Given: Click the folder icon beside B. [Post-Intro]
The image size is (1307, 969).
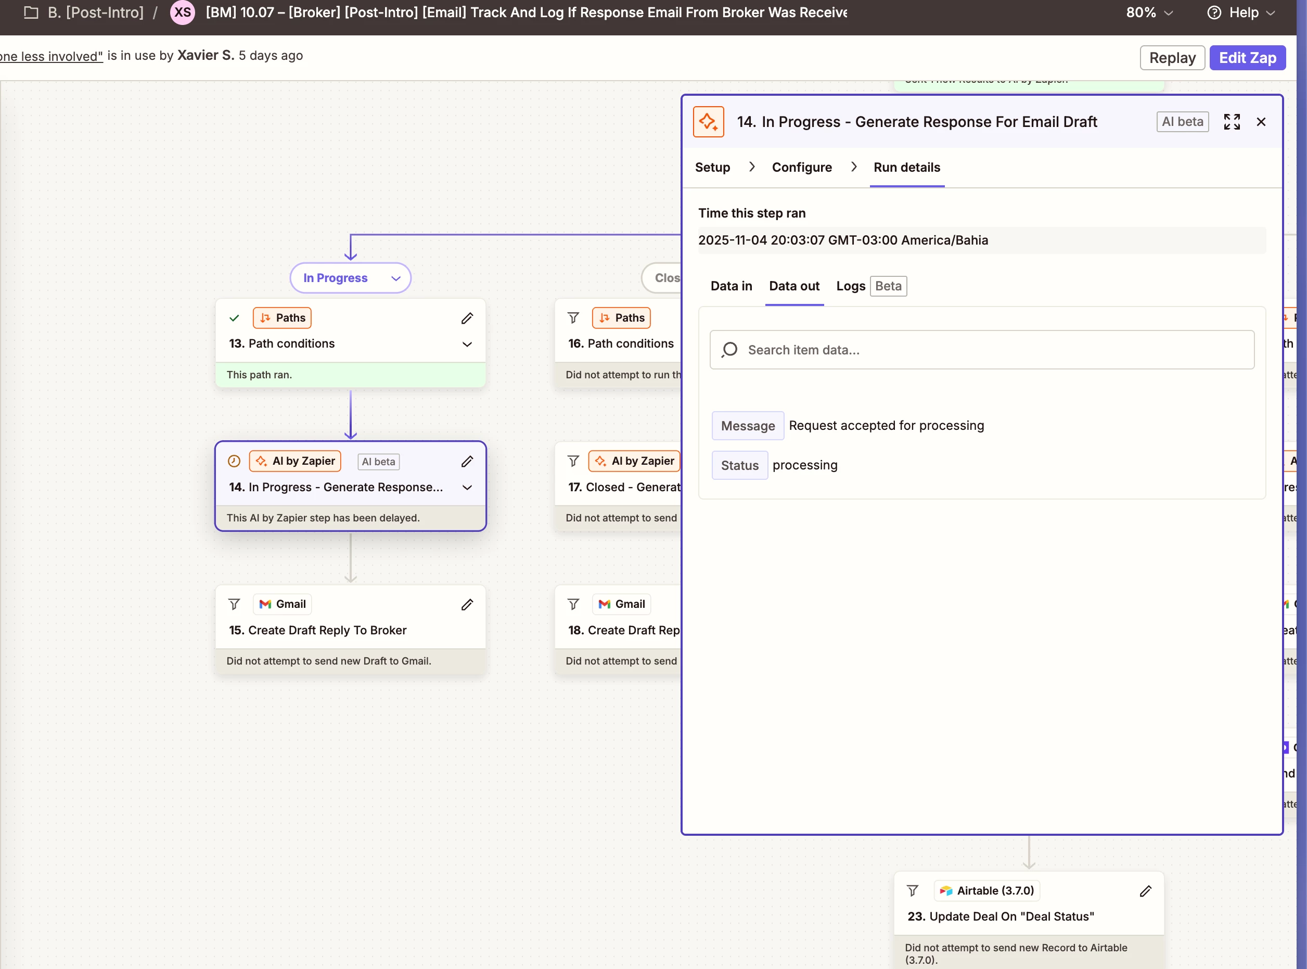Looking at the screenshot, I should [x=31, y=12].
